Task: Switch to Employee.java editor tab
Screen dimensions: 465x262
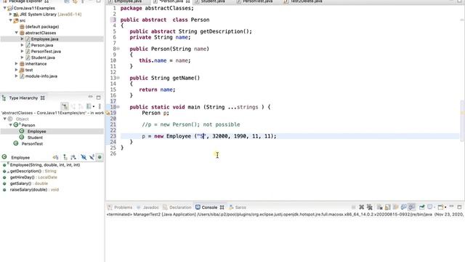Action: 128,1
